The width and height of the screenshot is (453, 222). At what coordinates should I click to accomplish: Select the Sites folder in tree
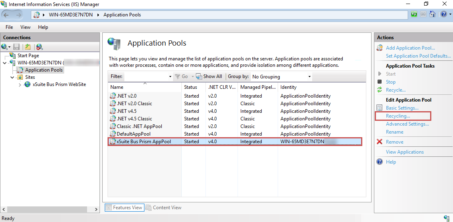point(30,77)
